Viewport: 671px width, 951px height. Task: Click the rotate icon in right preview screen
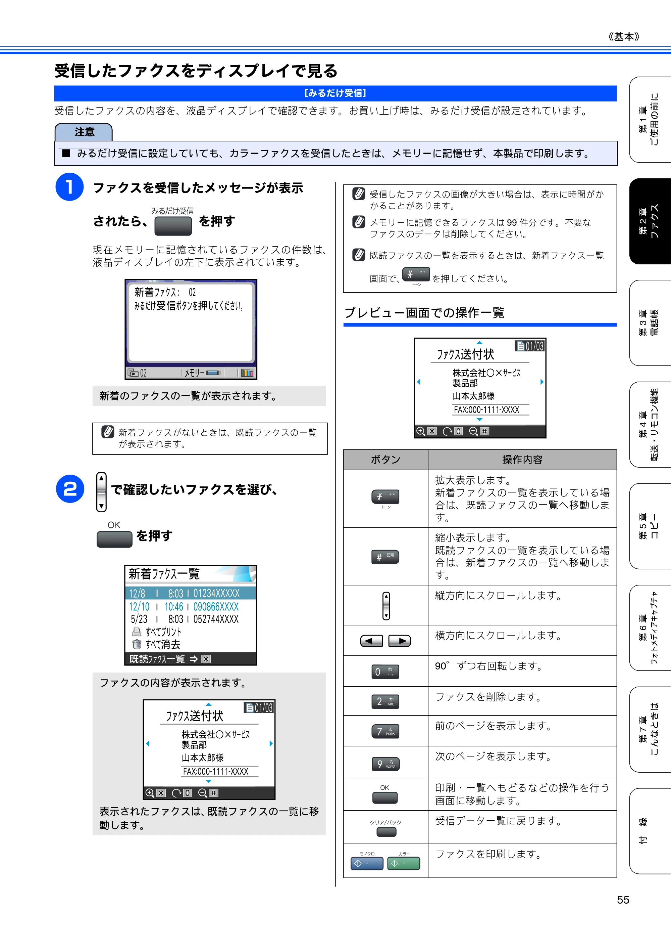point(447,431)
